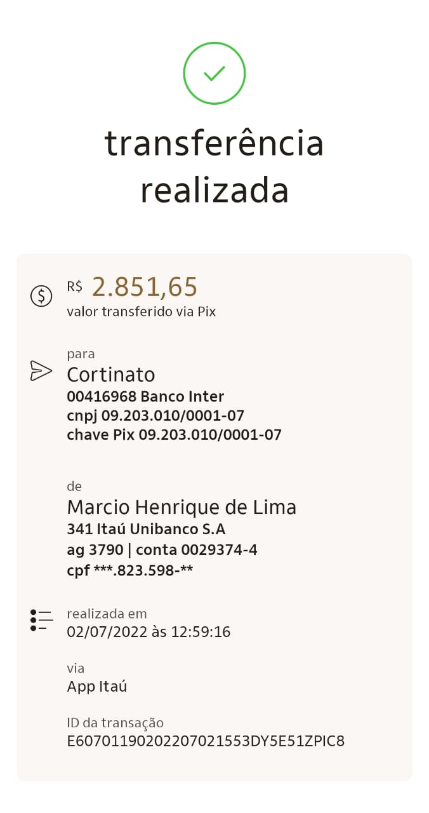Screen dimensions: 429x813
Task: Click the amount 2.851,65
Action: click(145, 287)
